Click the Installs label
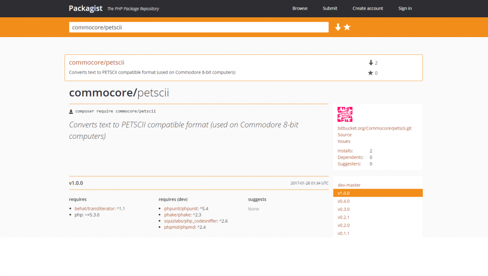 (x=345, y=151)
